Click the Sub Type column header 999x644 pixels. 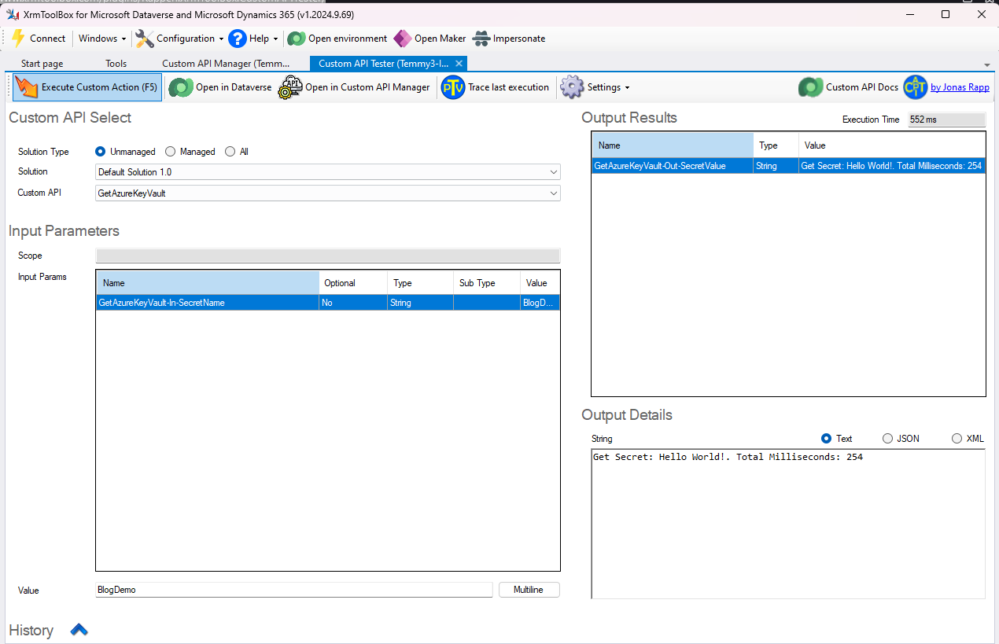[x=487, y=283]
